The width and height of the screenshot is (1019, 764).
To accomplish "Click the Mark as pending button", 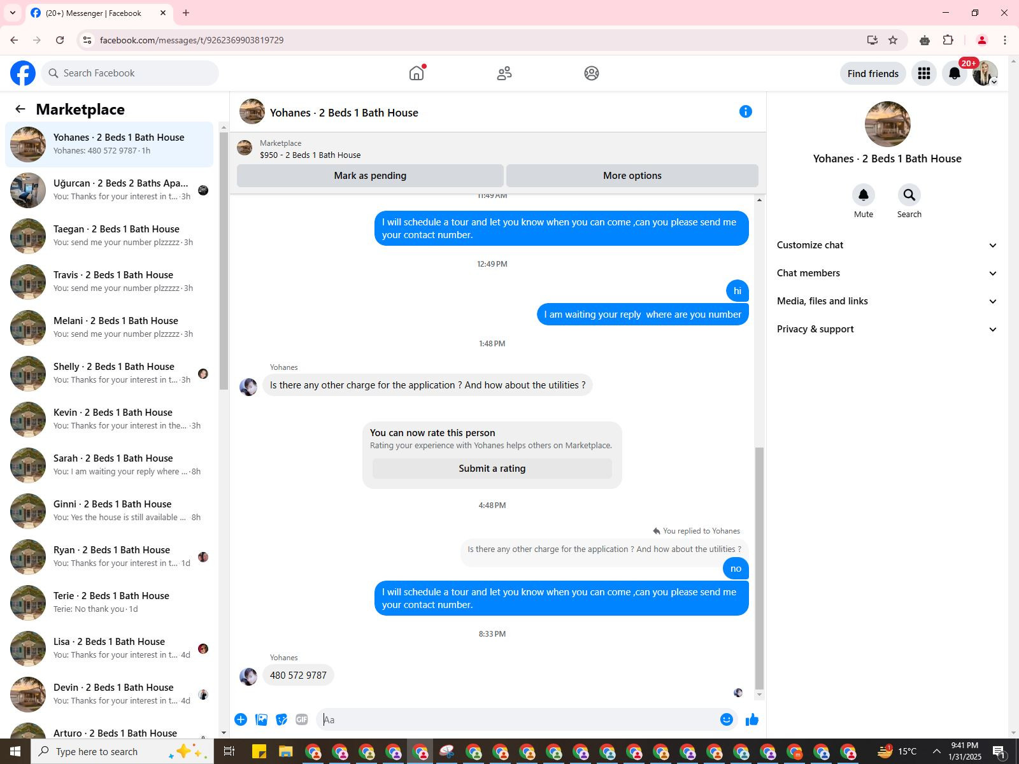I will point(370,176).
